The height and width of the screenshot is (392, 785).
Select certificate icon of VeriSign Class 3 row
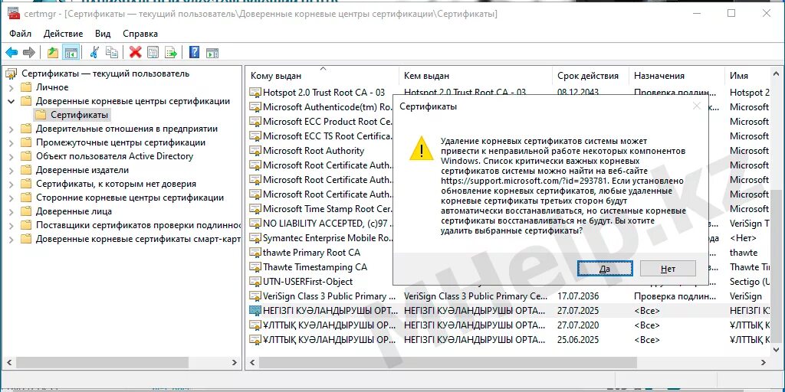[x=255, y=296]
